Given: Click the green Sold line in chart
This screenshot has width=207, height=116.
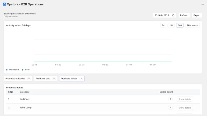Looking at the screenshot, I should [x=103, y=62].
